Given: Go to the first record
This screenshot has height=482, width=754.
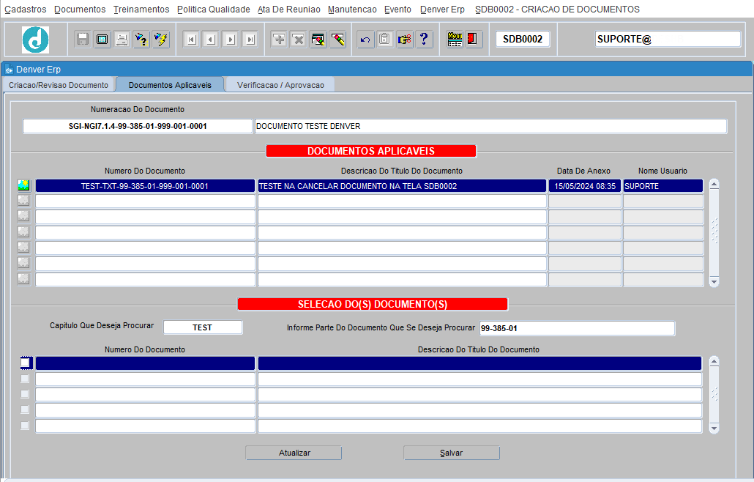Looking at the screenshot, I should (191, 40).
